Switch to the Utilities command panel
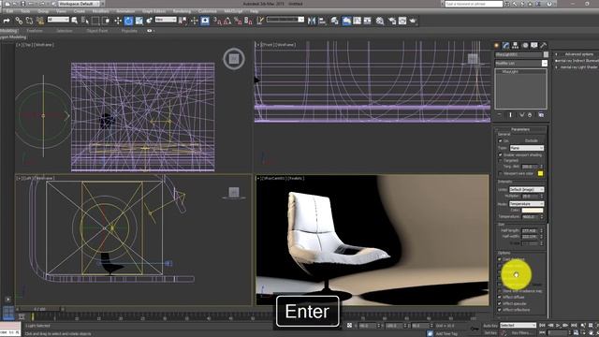The height and width of the screenshot is (337, 599). pyautogui.click(x=543, y=46)
